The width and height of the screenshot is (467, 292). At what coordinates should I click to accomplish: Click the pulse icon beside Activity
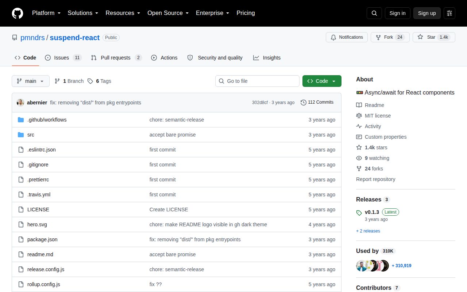click(359, 126)
